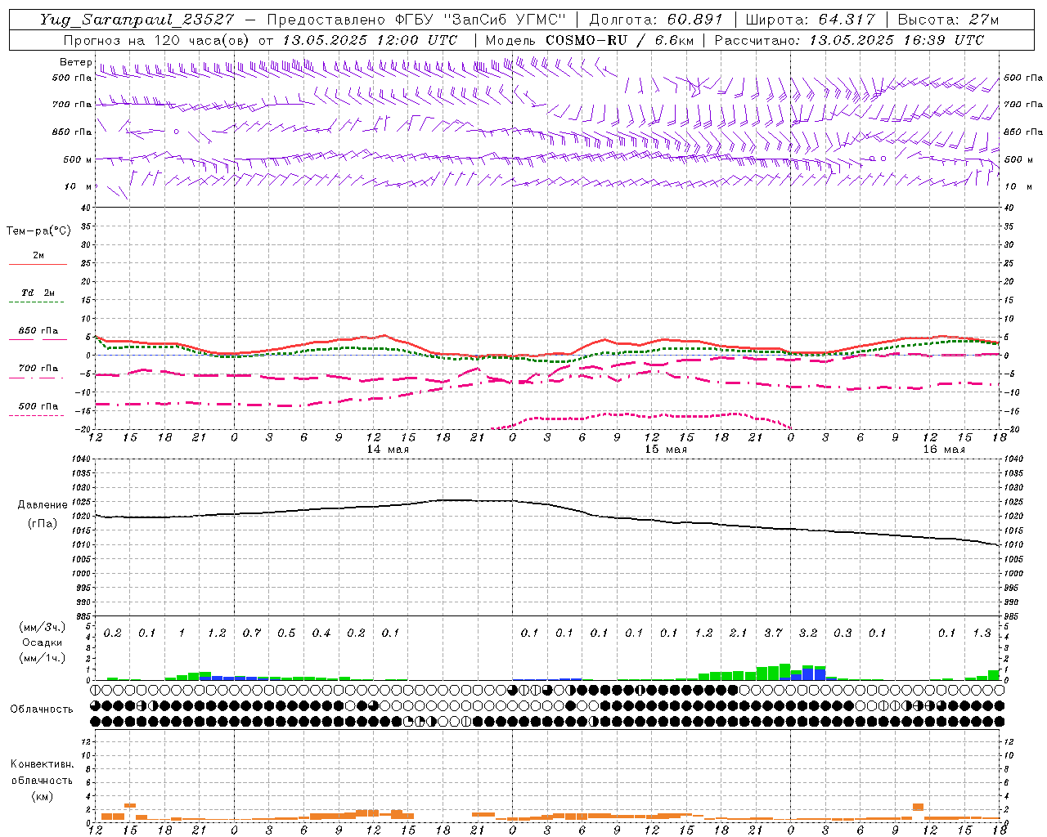
Task: Click the 16 мая date label
Action: pyautogui.click(x=944, y=450)
